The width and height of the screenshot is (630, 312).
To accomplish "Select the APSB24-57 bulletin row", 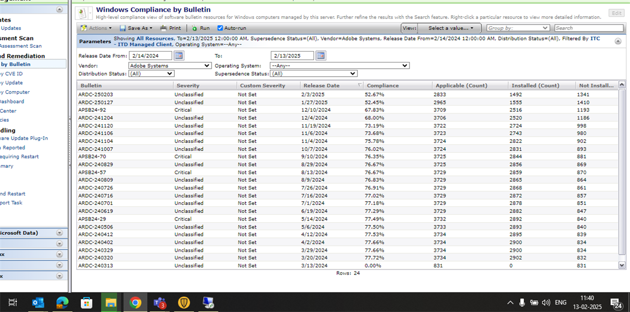I will tap(348, 172).
